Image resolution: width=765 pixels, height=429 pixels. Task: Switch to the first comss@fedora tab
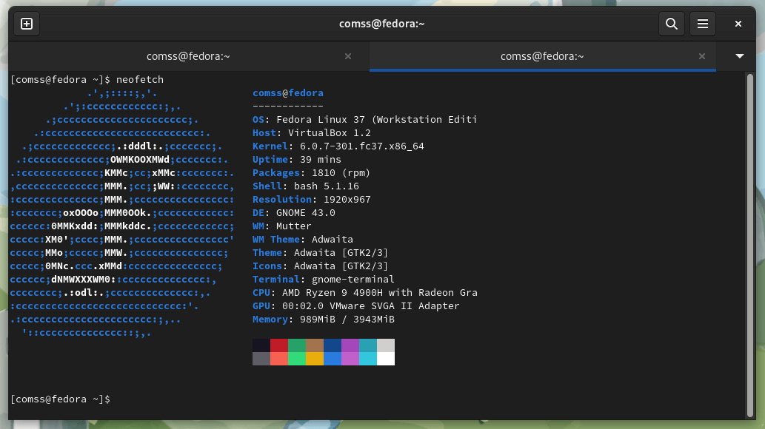188,56
